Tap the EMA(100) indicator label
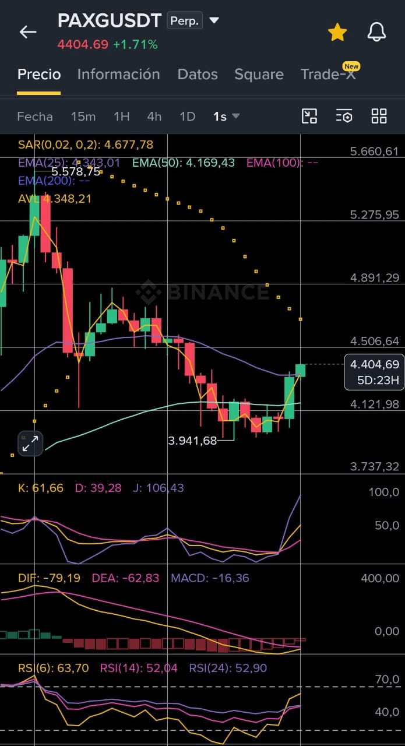Viewport: 405px width, 746px height. point(282,163)
